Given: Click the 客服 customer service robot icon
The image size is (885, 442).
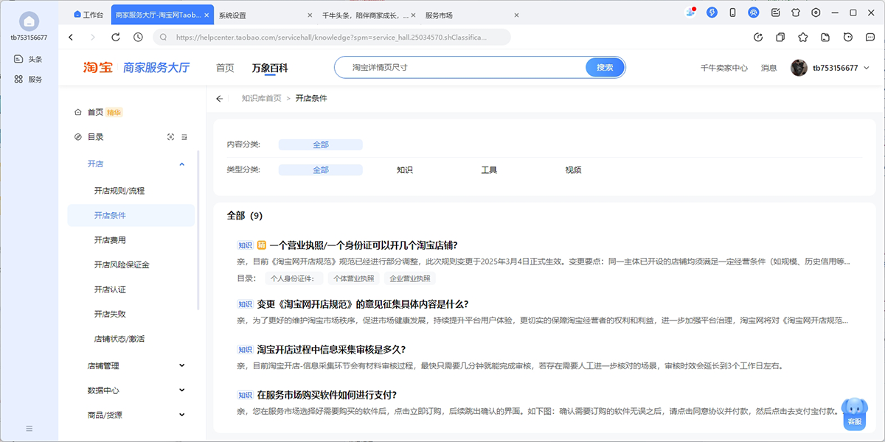Looking at the screenshot, I should pos(854,413).
